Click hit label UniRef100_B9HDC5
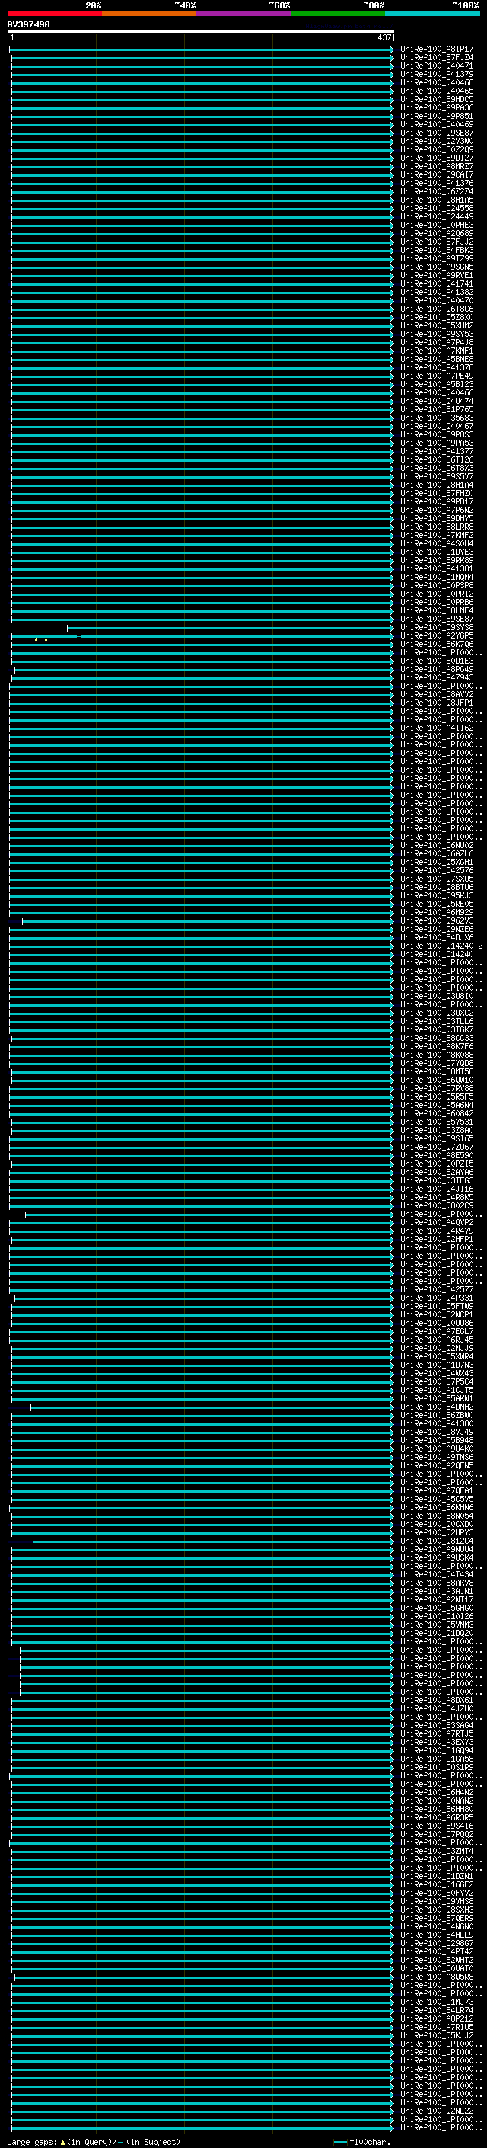This screenshot has height=2148, width=487. pos(436,99)
